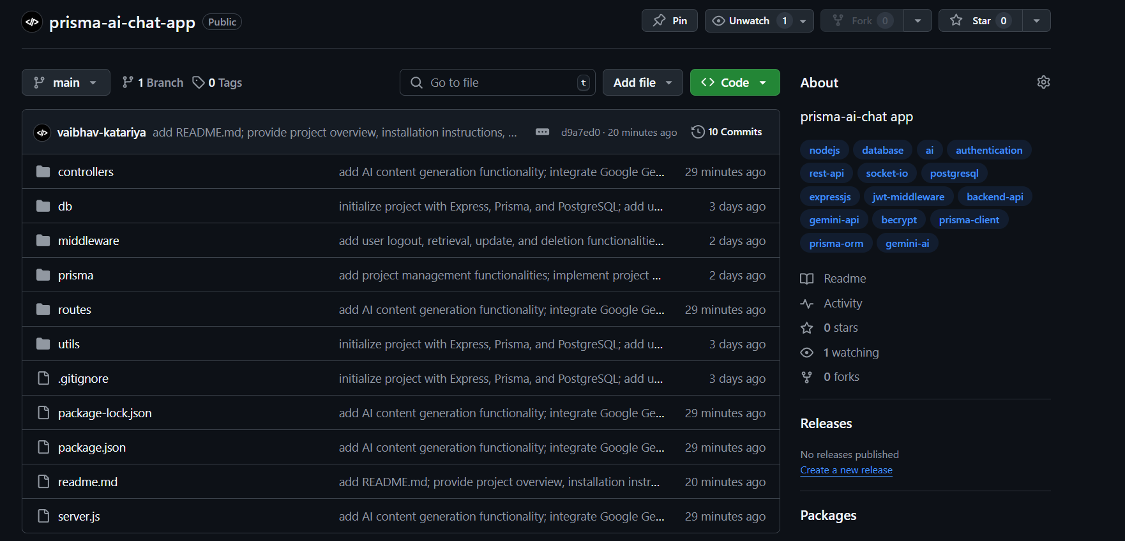Expand the commit message ellipsis button
This screenshot has width=1125, height=541.
542,132
